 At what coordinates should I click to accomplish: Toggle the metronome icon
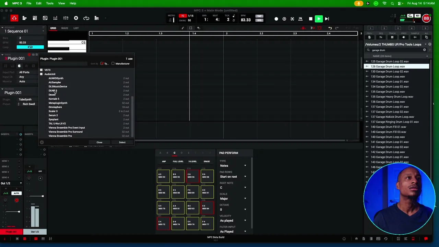click(170, 20)
